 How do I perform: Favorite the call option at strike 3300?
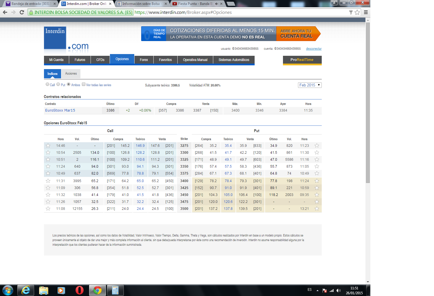click(x=48, y=153)
